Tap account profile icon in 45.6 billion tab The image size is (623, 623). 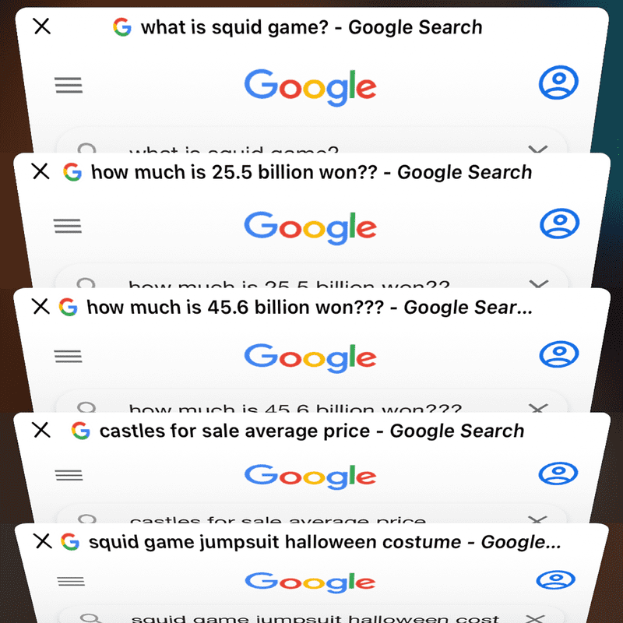pos(558,354)
